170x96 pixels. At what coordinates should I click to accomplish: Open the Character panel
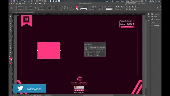click(x=155, y=23)
